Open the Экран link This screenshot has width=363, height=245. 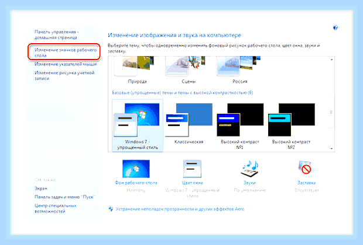41,188
